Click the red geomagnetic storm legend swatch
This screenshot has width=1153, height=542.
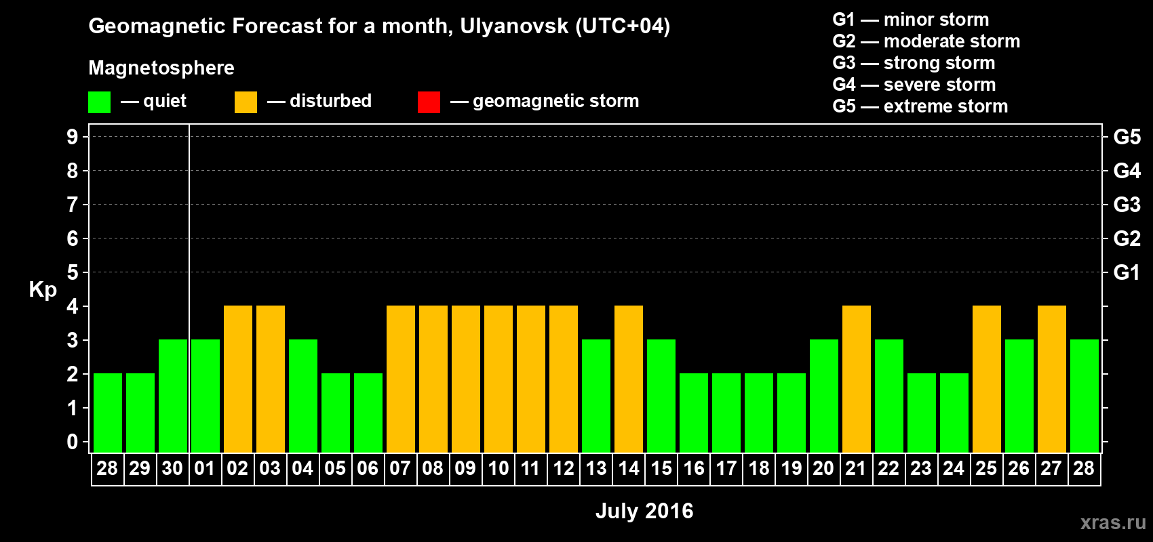pyautogui.click(x=429, y=102)
